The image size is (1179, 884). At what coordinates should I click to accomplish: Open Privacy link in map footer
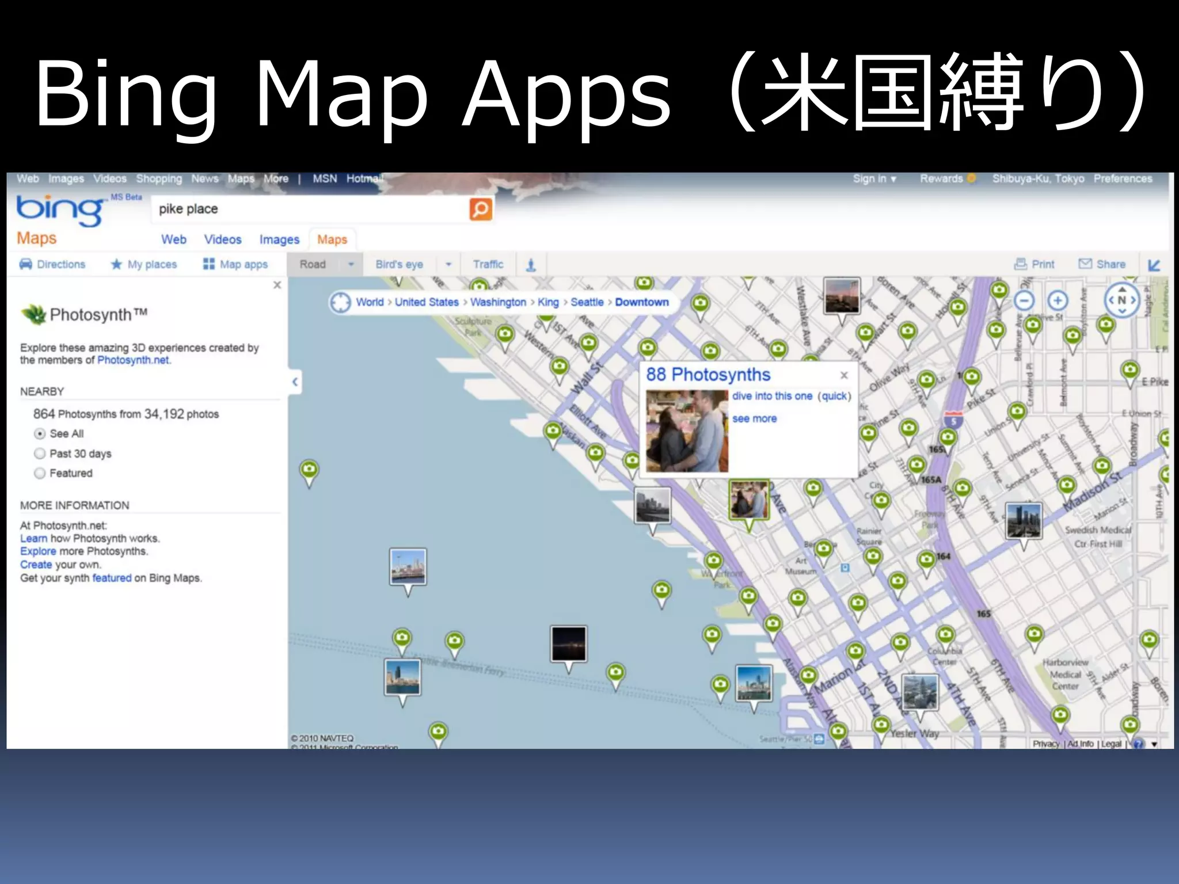coord(1045,744)
